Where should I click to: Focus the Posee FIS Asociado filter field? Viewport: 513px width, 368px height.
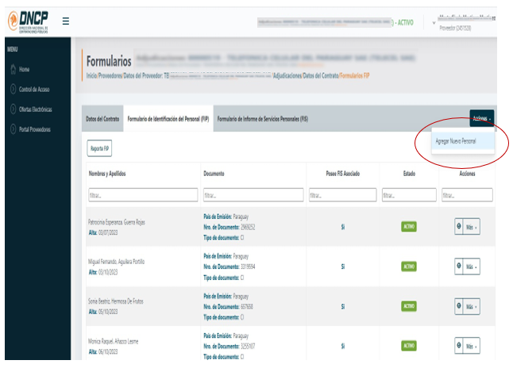coord(342,195)
